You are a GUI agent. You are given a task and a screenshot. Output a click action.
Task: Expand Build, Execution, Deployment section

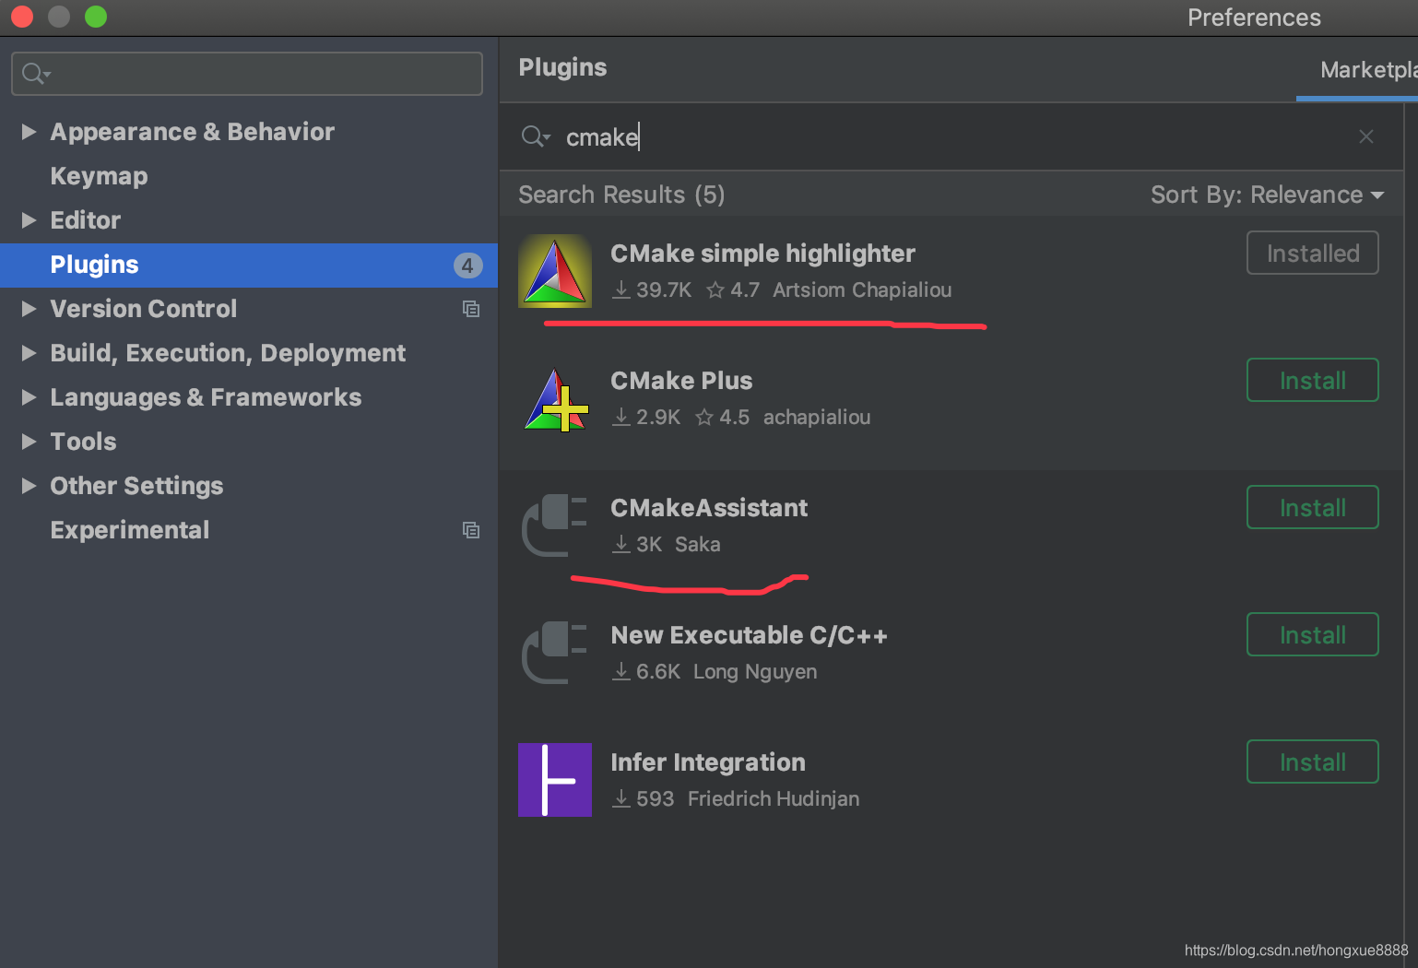29,353
